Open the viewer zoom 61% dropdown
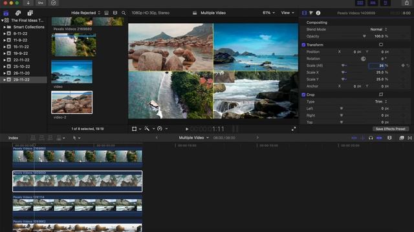This screenshot has width=414, height=232. (269, 13)
